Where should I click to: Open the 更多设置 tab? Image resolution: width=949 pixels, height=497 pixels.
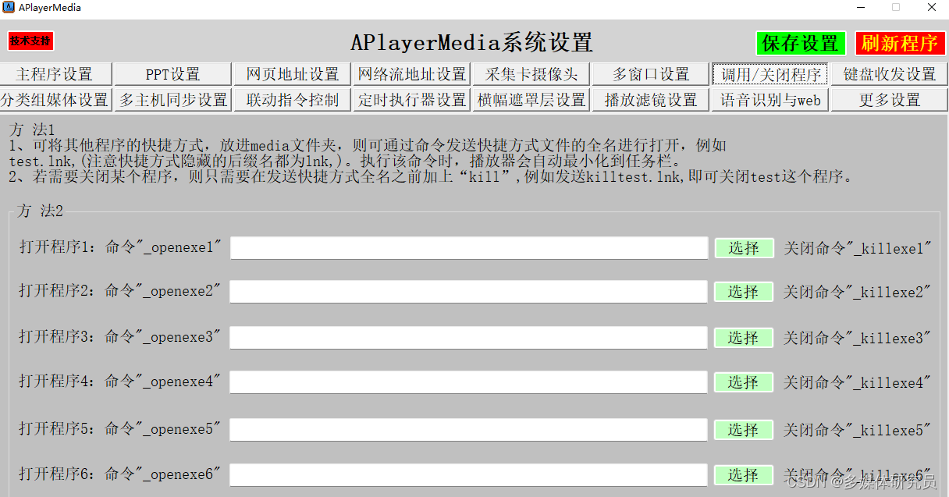point(889,100)
